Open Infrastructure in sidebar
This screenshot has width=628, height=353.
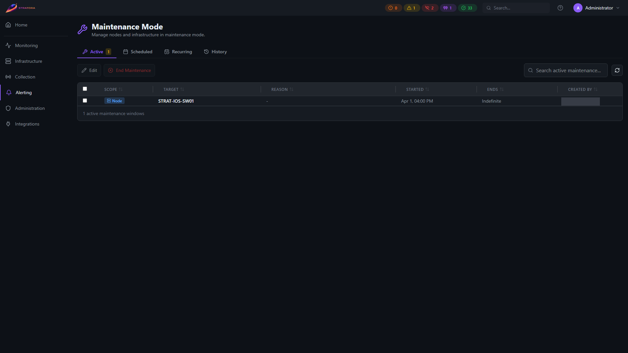[x=34, y=61]
